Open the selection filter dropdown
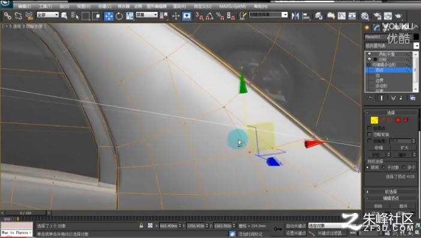This screenshot has height=238, width=421. [47, 14]
